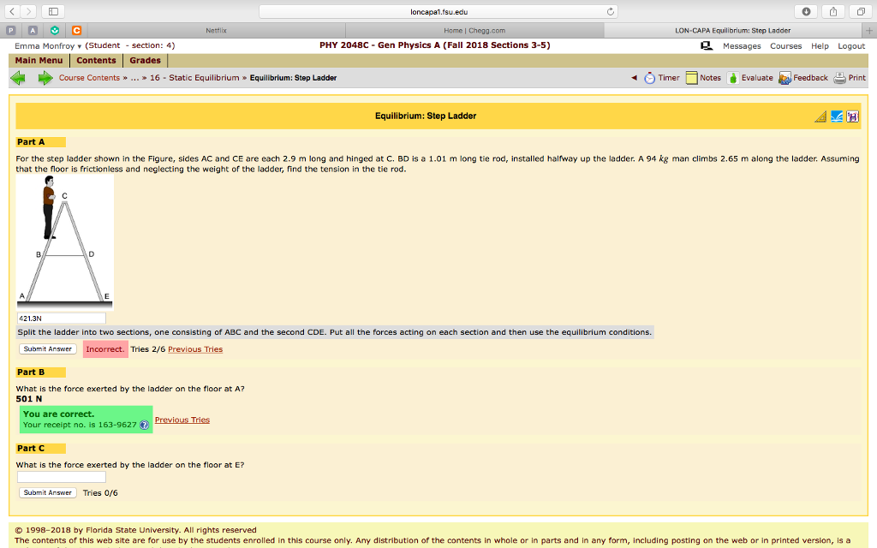Collapse tools with the small left triangle
Screen dimensions: 877x548
(x=635, y=78)
